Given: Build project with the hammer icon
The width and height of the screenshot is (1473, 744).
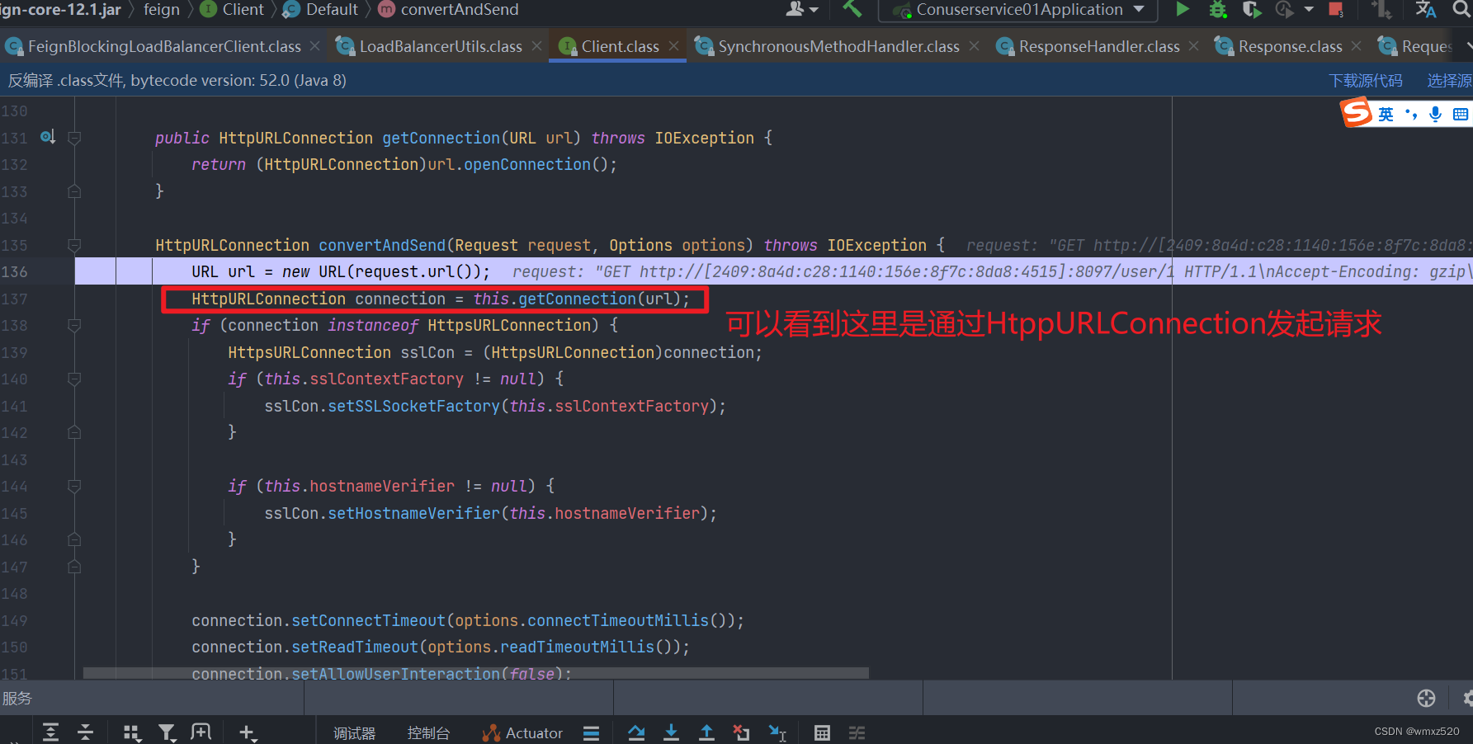Looking at the screenshot, I should pos(852,9).
